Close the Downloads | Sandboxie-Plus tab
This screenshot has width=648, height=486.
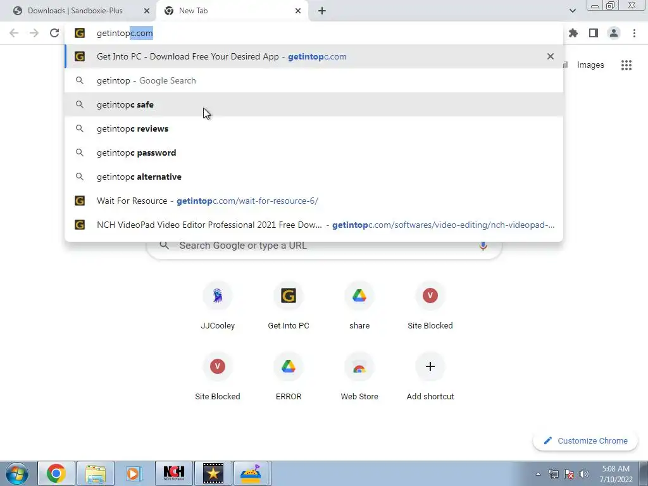pos(147,11)
